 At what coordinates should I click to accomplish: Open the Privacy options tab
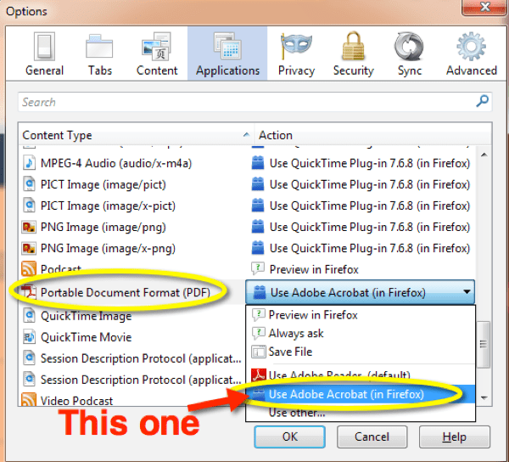coord(296,54)
